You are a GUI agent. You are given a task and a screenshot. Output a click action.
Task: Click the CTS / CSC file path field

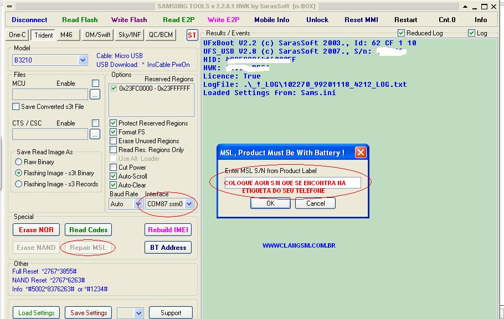pyautogui.click(x=50, y=134)
